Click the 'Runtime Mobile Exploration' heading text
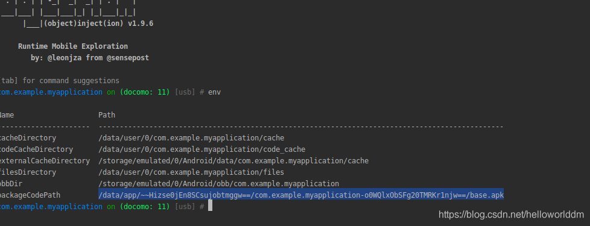 73,46
